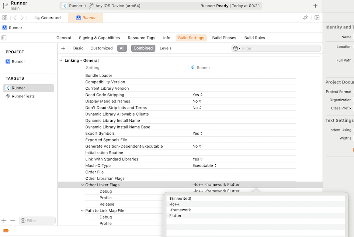Viewport: 354px width, 237px height.
Task: Remove target with the minus button
Action: (x=13, y=220)
